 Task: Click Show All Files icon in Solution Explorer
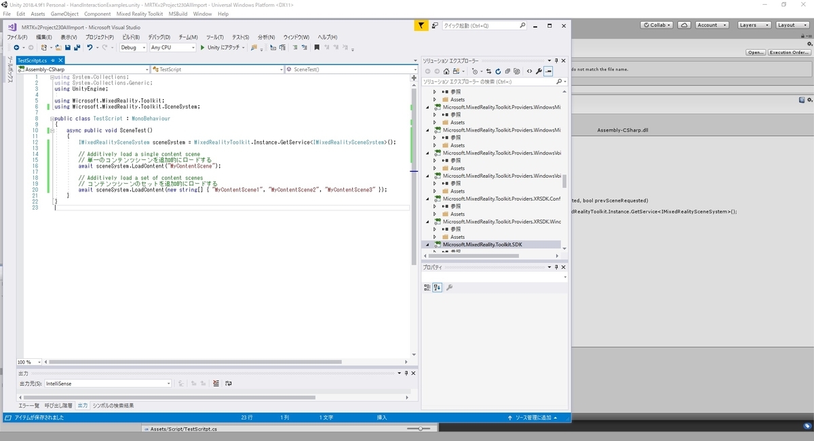518,71
